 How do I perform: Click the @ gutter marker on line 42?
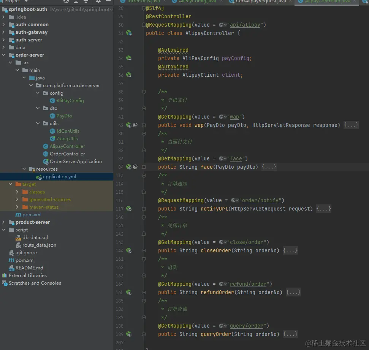[135, 125]
